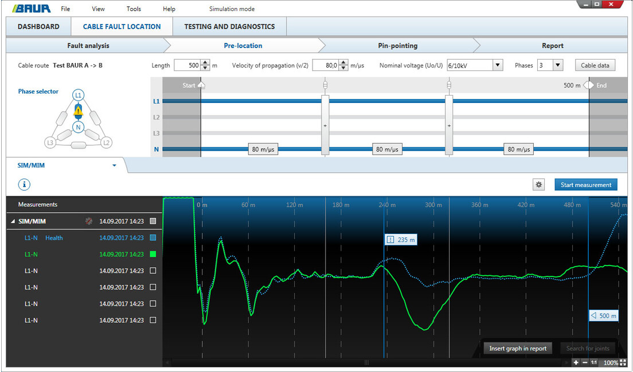Check the SIM/MIM group checkbox
The height and width of the screenshot is (372, 633).
tap(153, 221)
